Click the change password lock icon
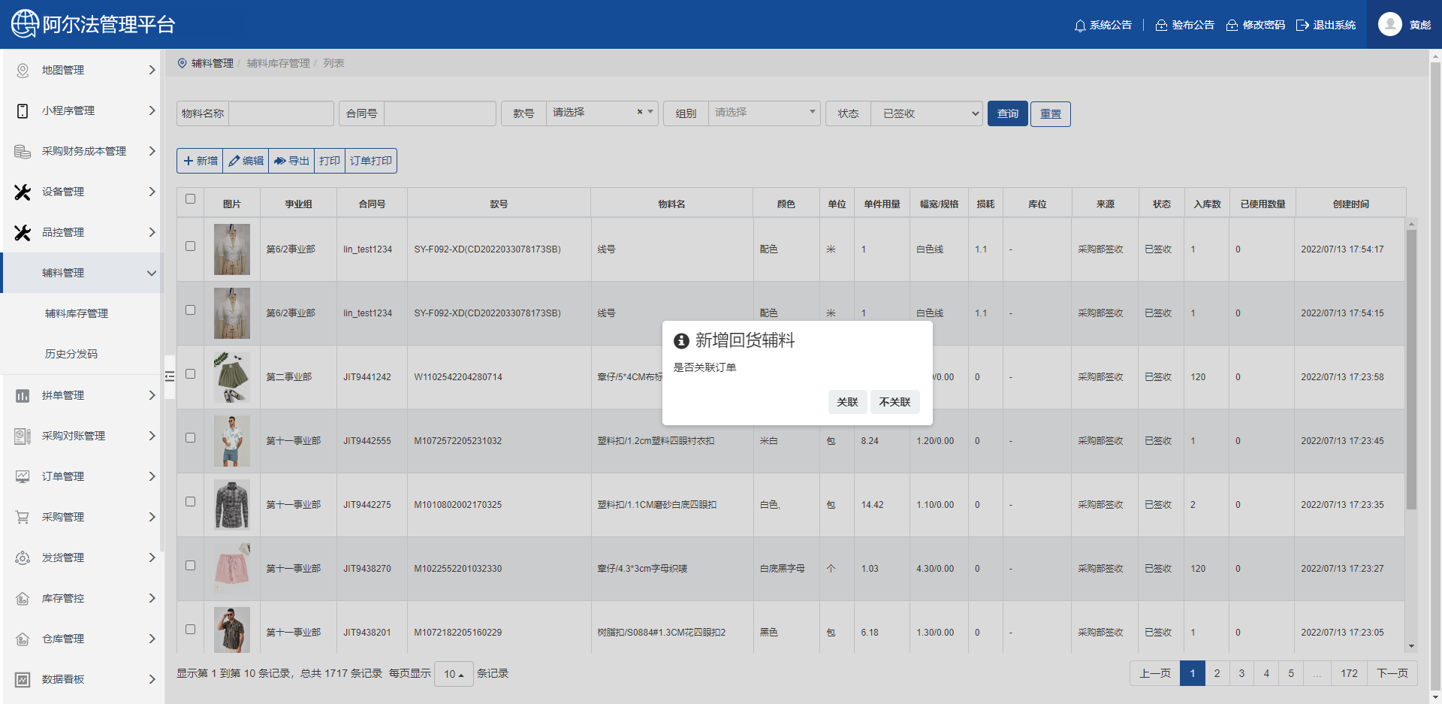The width and height of the screenshot is (1442, 704). pos(1232,26)
